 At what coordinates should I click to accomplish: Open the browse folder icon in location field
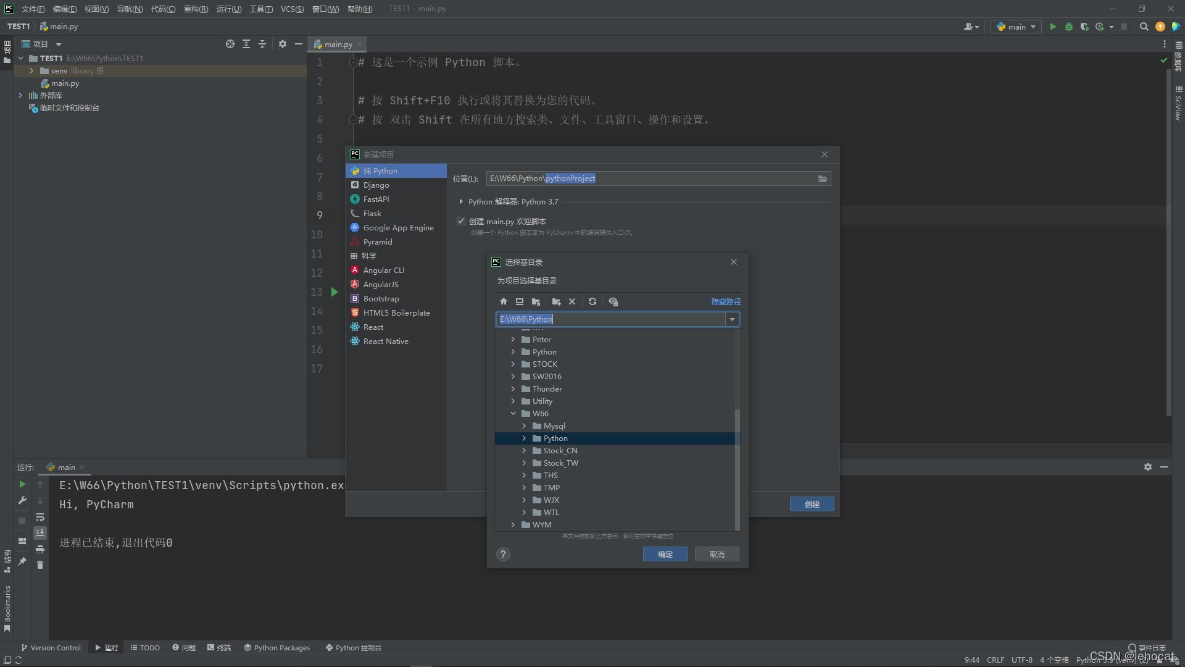coord(823,178)
